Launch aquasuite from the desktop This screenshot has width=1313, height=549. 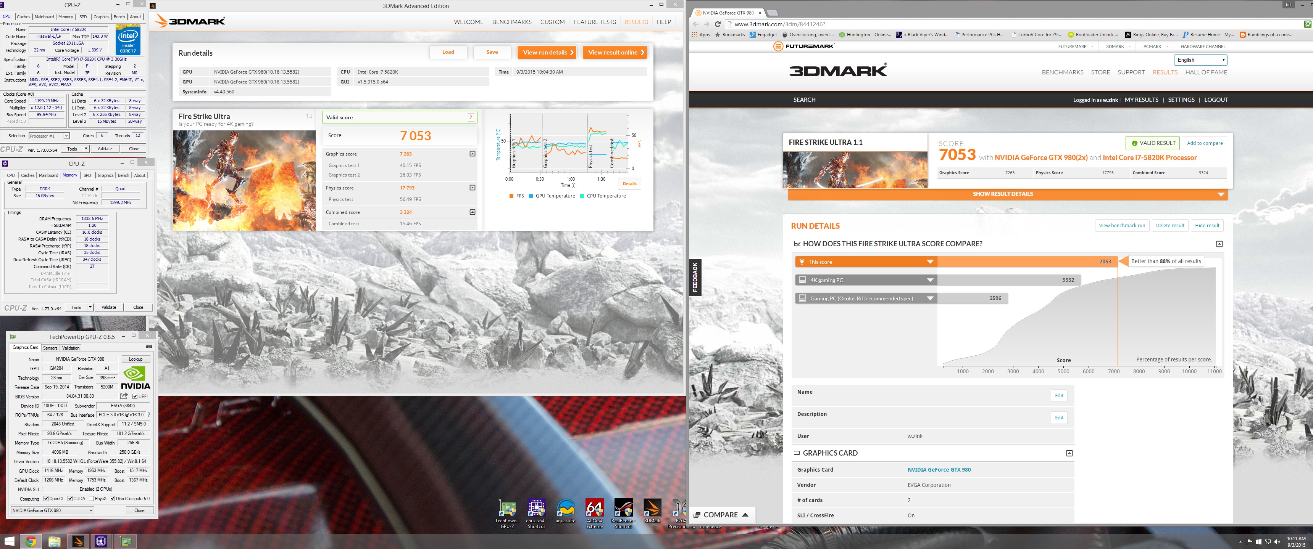[565, 511]
